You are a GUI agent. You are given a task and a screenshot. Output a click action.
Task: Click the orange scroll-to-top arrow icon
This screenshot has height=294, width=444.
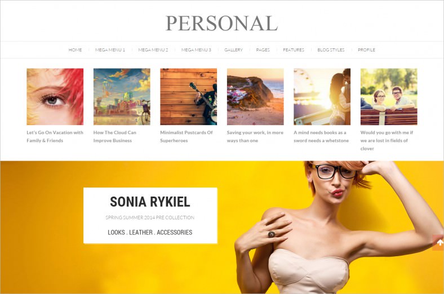point(438,243)
